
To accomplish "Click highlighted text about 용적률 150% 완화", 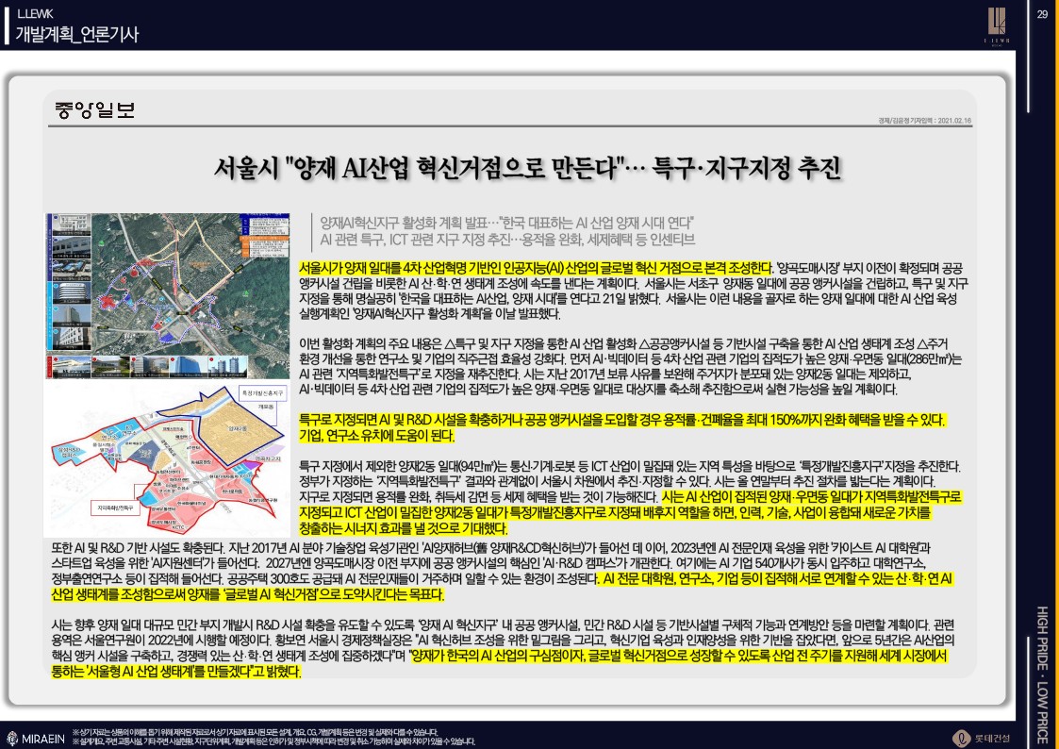I will click(x=622, y=420).
